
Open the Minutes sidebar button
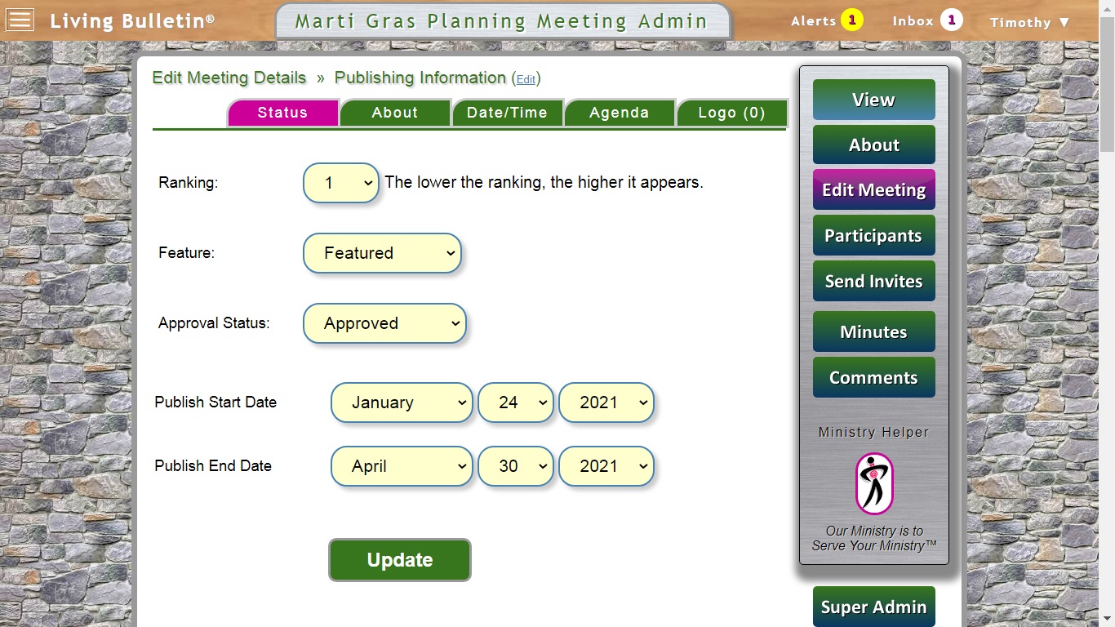(x=873, y=332)
